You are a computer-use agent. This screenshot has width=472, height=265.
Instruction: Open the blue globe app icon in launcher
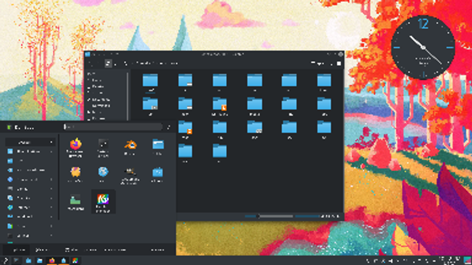(x=103, y=175)
